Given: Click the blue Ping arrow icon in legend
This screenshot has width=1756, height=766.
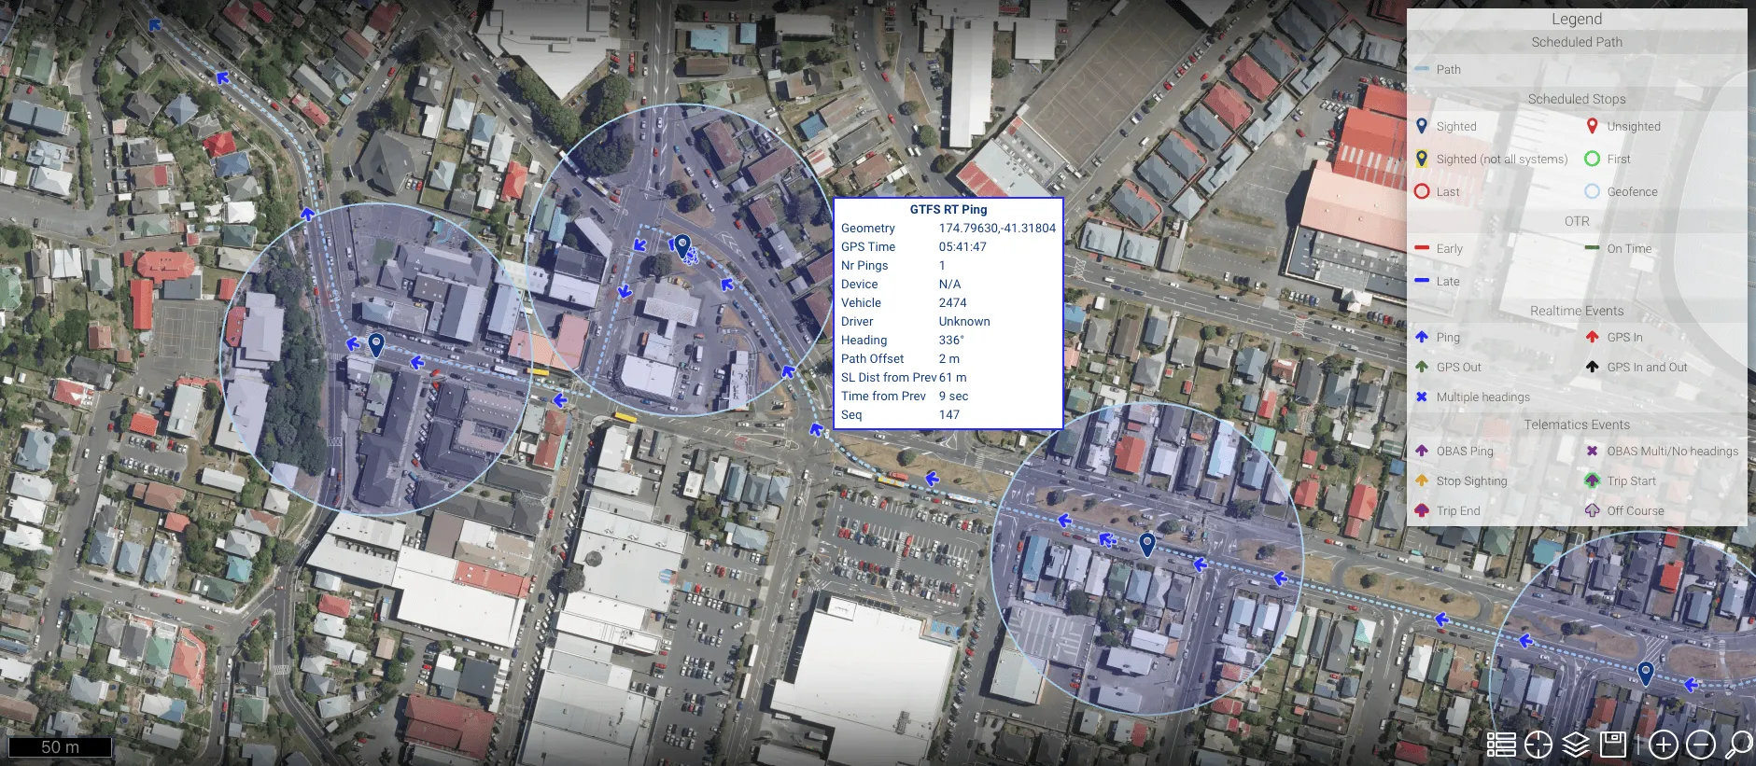Looking at the screenshot, I should [x=1422, y=337].
